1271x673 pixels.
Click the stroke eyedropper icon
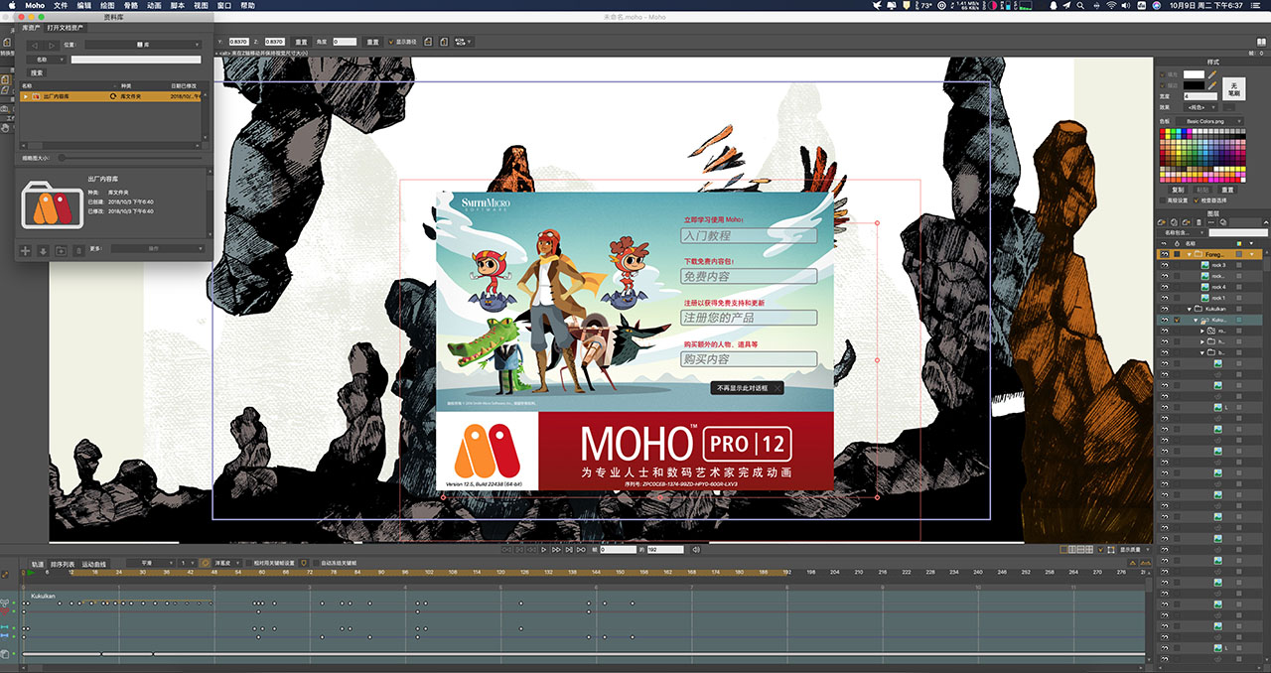(x=1212, y=85)
